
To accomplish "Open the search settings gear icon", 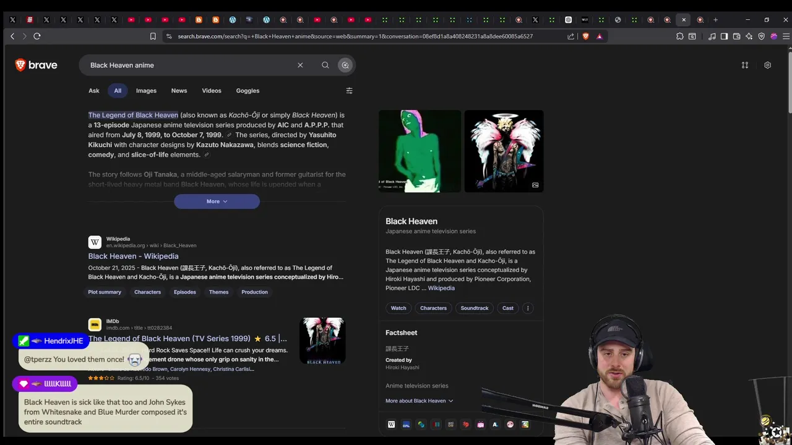I will (x=767, y=65).
